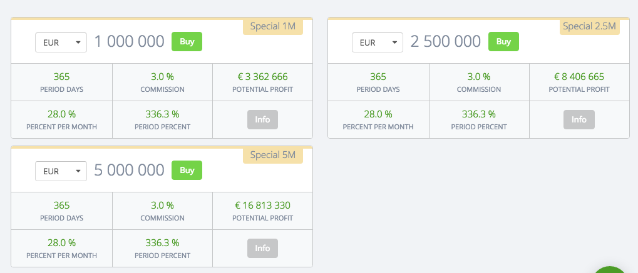Click the € 3 362 666 potential profit
Viewport: 638px width, 273px height.
[x=262, y=77]
